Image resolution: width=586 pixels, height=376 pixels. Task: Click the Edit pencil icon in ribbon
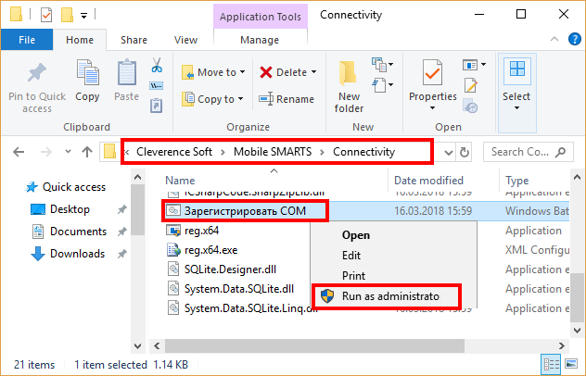(471, 85)
